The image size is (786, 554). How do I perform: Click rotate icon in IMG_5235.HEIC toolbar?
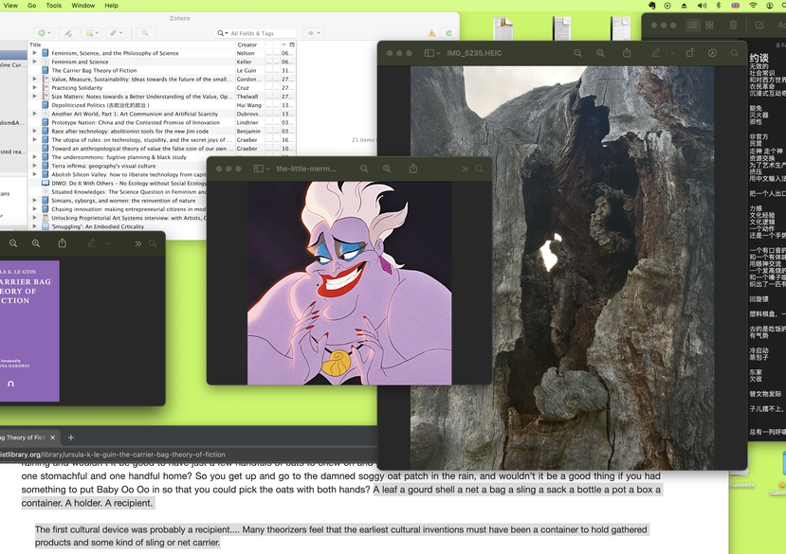point(690,53)
